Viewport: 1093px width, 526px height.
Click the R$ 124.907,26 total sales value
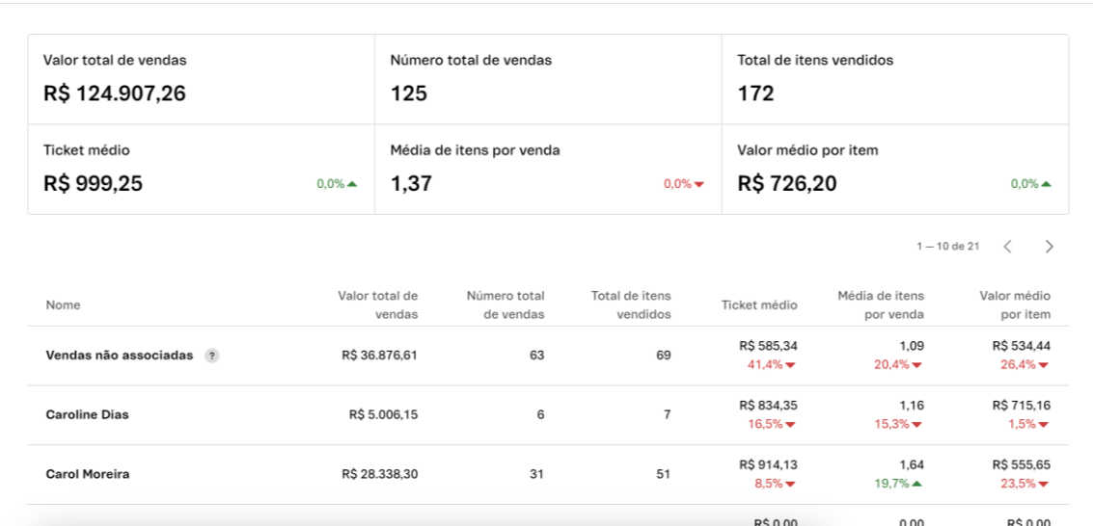pos(115,93)
